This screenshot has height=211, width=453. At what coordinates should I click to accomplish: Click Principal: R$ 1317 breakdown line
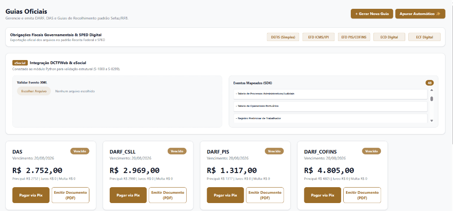point(238,179)
